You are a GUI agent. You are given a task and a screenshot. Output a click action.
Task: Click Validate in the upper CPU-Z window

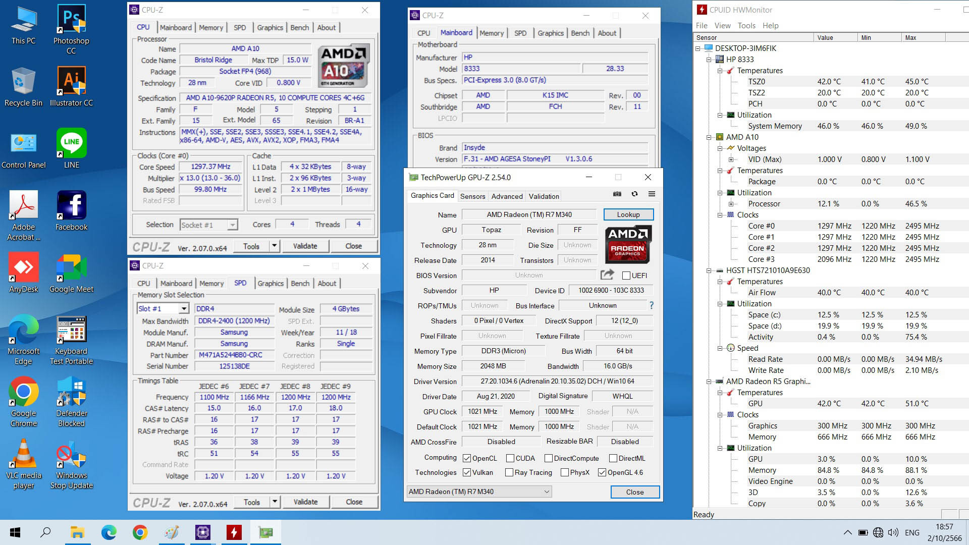[305, 246]
